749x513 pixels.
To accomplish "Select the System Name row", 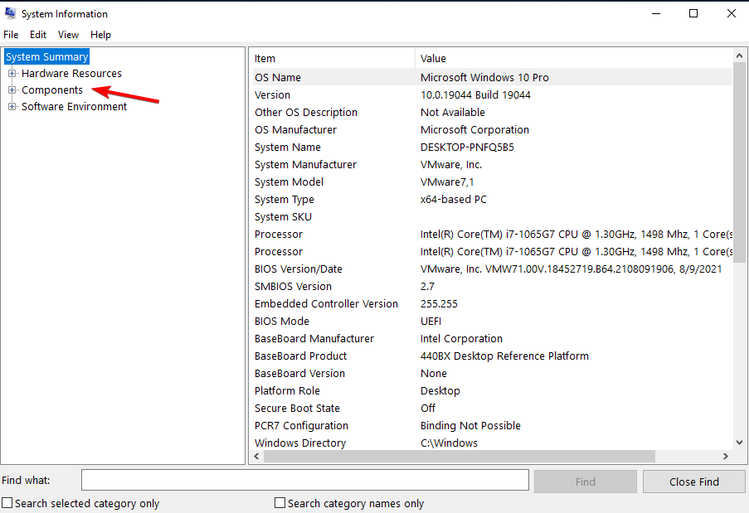I will tap(493, 147).
